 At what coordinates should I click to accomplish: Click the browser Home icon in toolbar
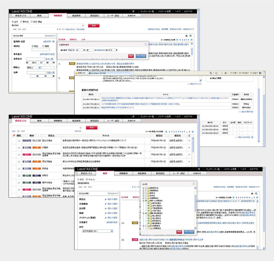[211, 73]
